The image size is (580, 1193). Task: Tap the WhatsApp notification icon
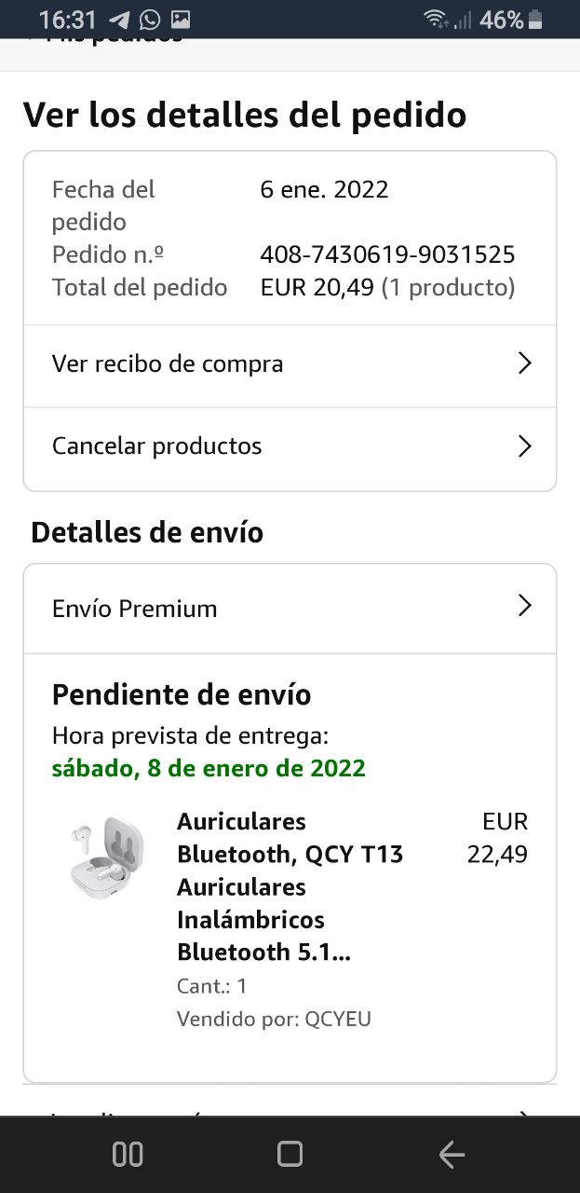point(150,20)
